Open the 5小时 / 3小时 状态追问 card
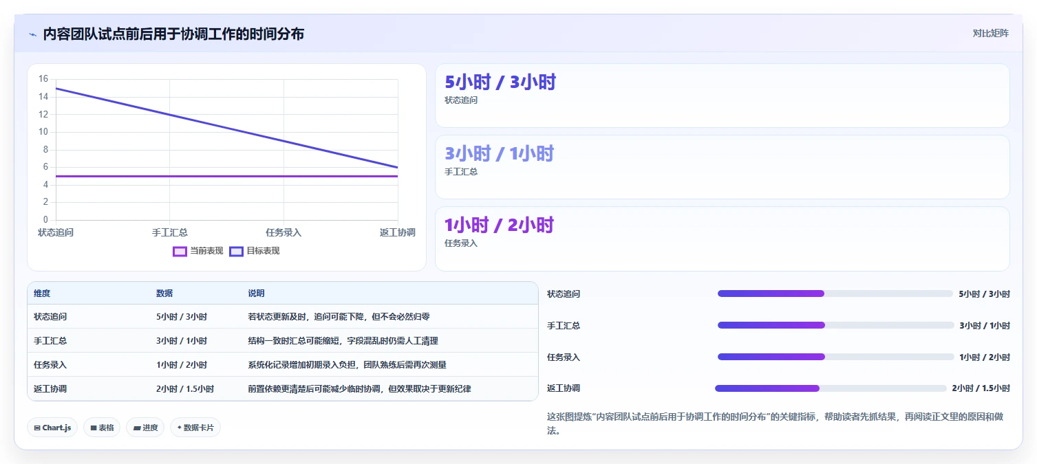Viewport: 1037px width, 464px height. 722,96
